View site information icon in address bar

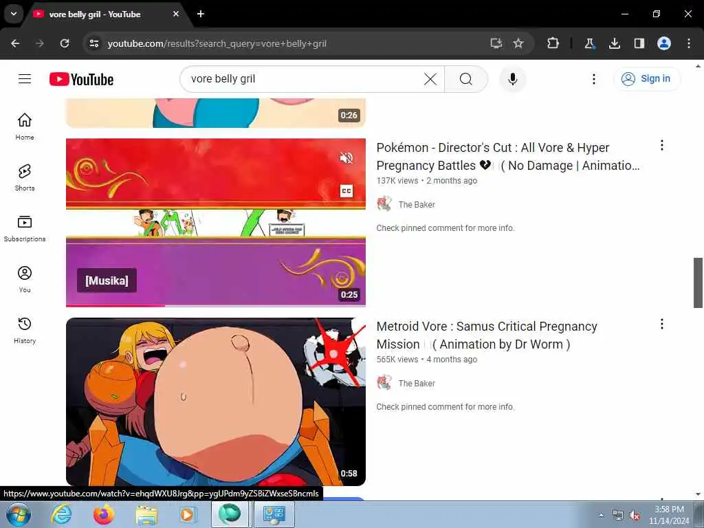coord(93,43)
